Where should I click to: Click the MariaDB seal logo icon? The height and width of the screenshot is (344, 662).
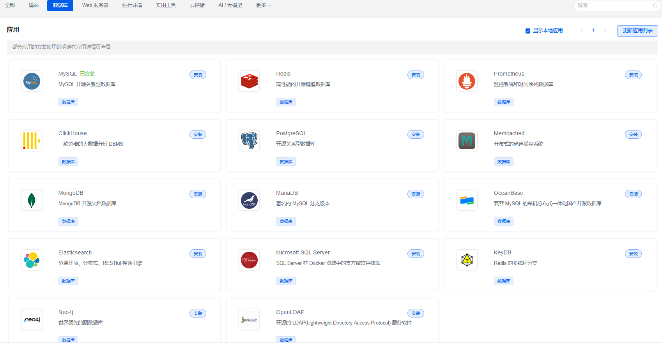[x=249, y=201]
